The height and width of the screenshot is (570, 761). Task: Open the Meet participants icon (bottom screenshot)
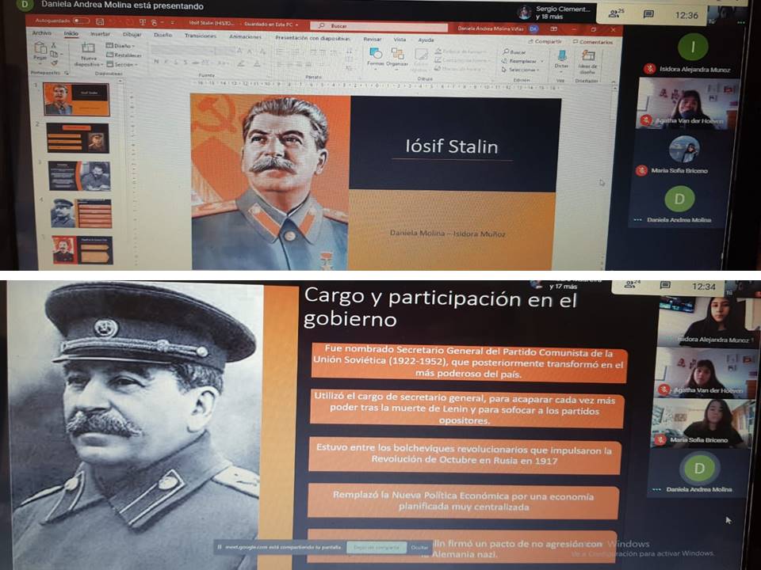point(631,284)
